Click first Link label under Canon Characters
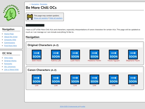Screen dimensions: 145x109 click(x=37, y=86)
